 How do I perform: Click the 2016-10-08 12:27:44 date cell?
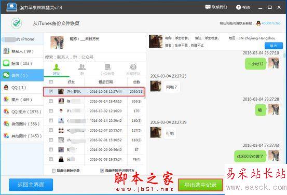[x=105, y=91]
